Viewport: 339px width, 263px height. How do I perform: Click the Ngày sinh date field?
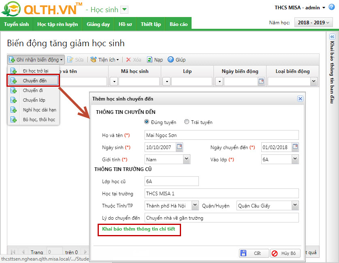coord(160,147)
